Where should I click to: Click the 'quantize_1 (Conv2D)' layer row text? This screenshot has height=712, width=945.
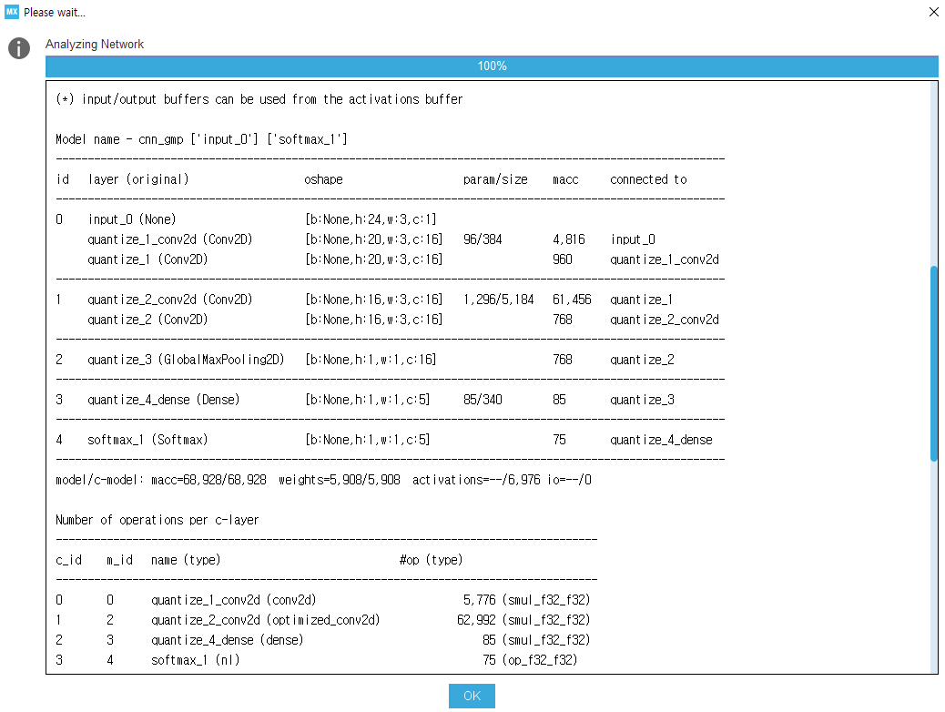(x=147, y=259)
